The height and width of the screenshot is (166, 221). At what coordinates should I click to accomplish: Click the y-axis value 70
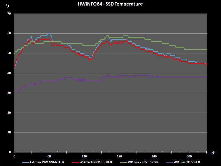9,14
